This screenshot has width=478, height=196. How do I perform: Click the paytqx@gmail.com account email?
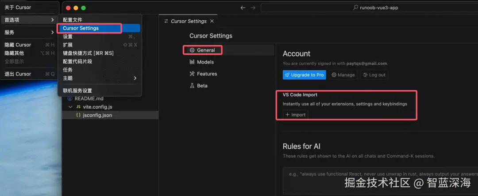pyautogui.click(x=366, y=64)
